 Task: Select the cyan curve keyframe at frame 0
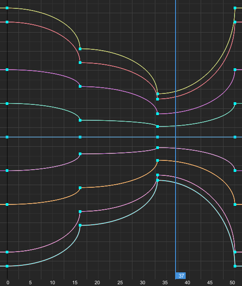(7, 266)
